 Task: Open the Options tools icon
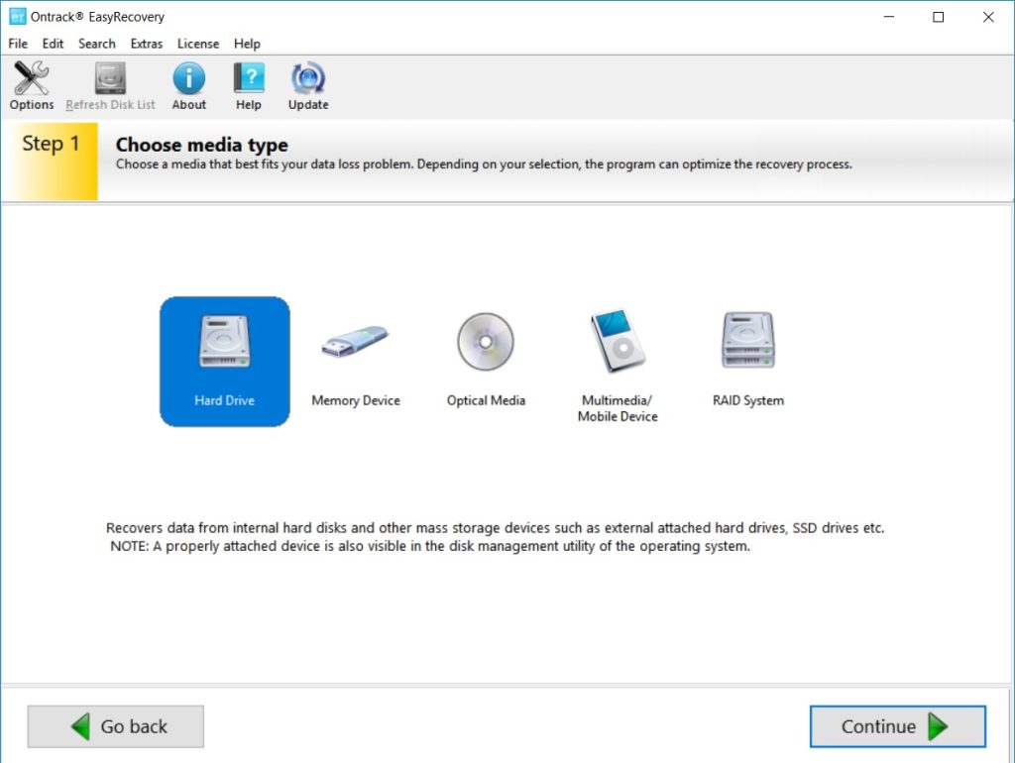(x=32, y=79)
